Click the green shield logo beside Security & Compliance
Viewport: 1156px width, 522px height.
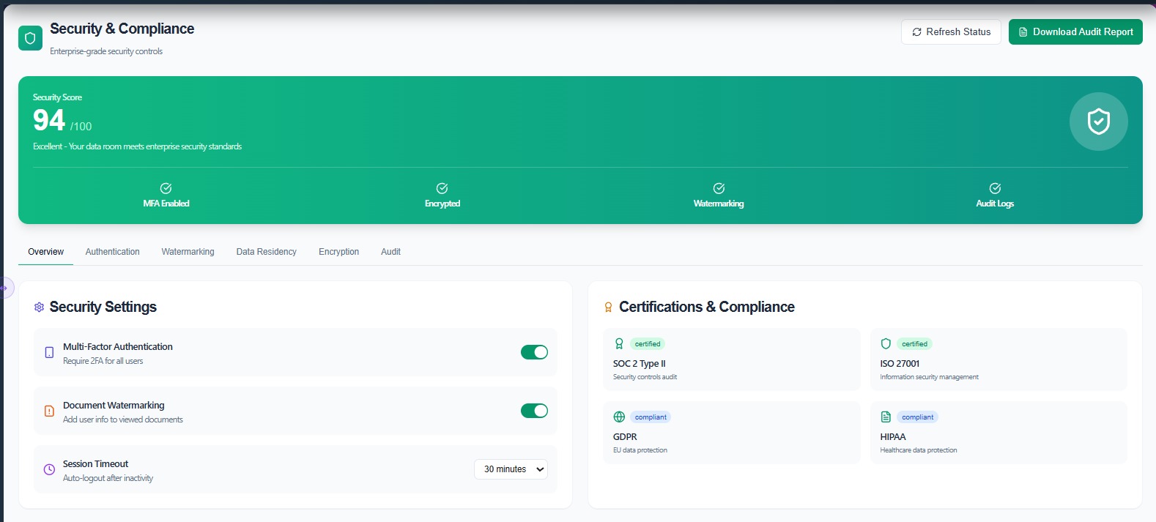point(30,38)
